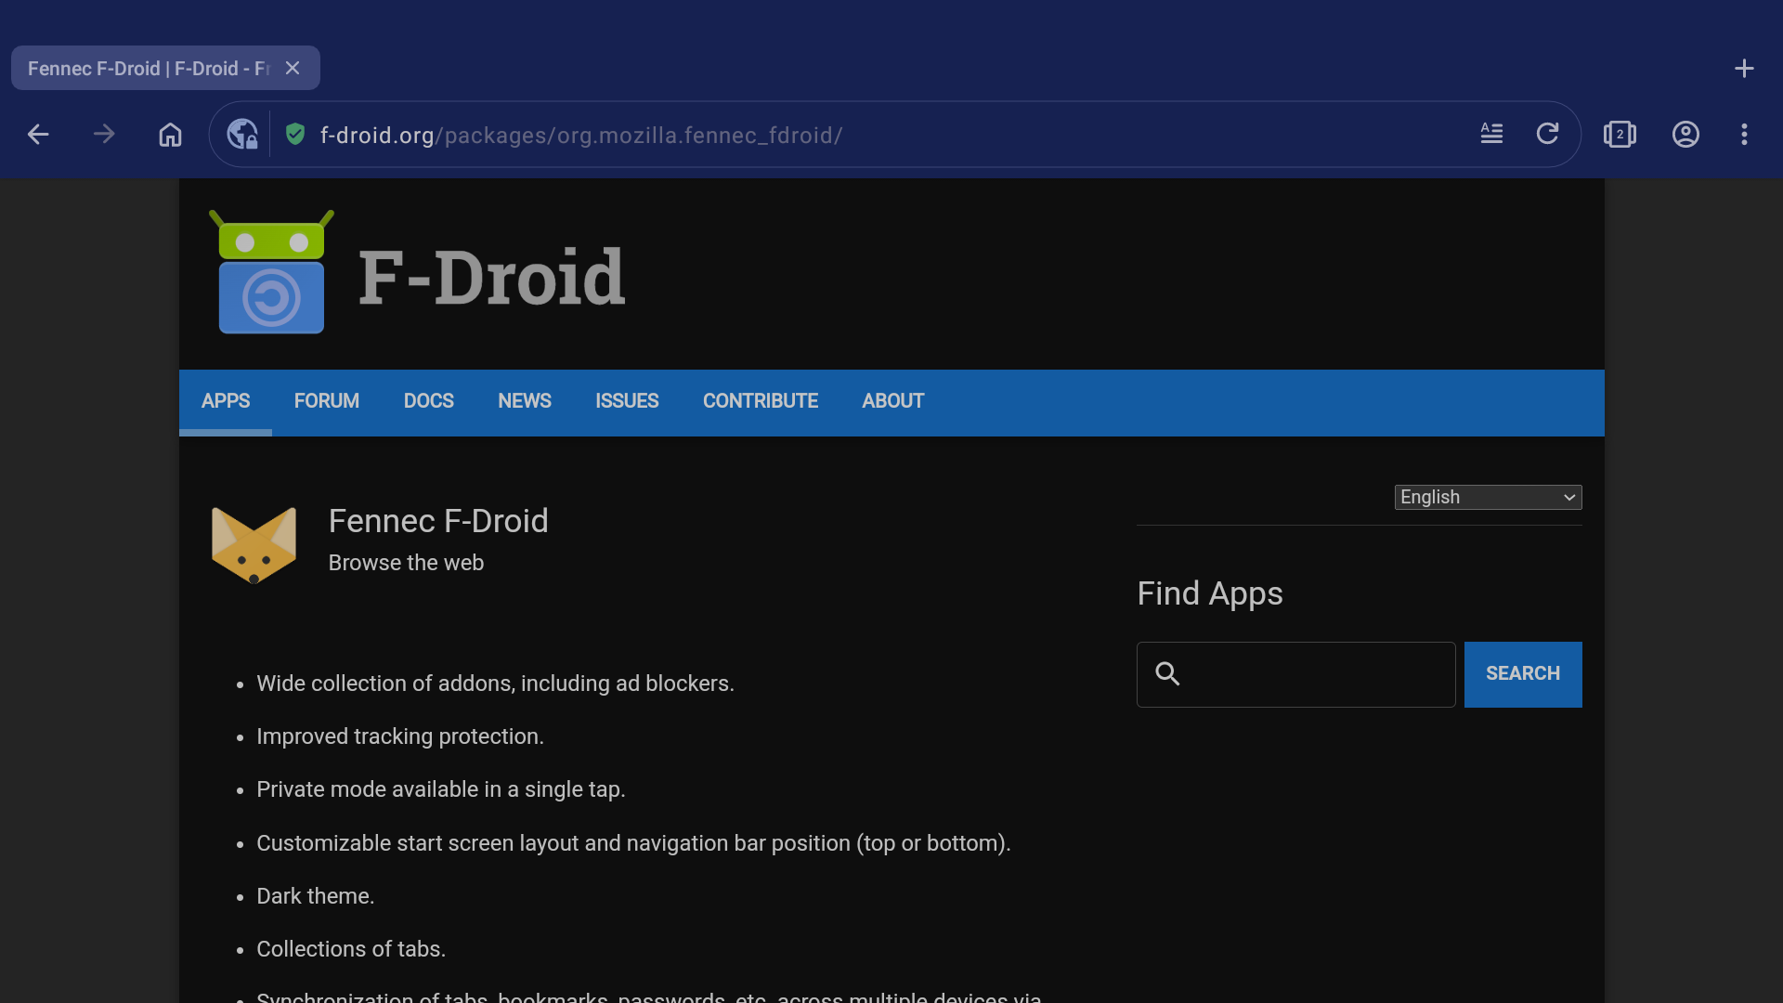This screenshot has height=1003, width=1783.
Task: Open the account profile icon
Action: (1685, 135)
